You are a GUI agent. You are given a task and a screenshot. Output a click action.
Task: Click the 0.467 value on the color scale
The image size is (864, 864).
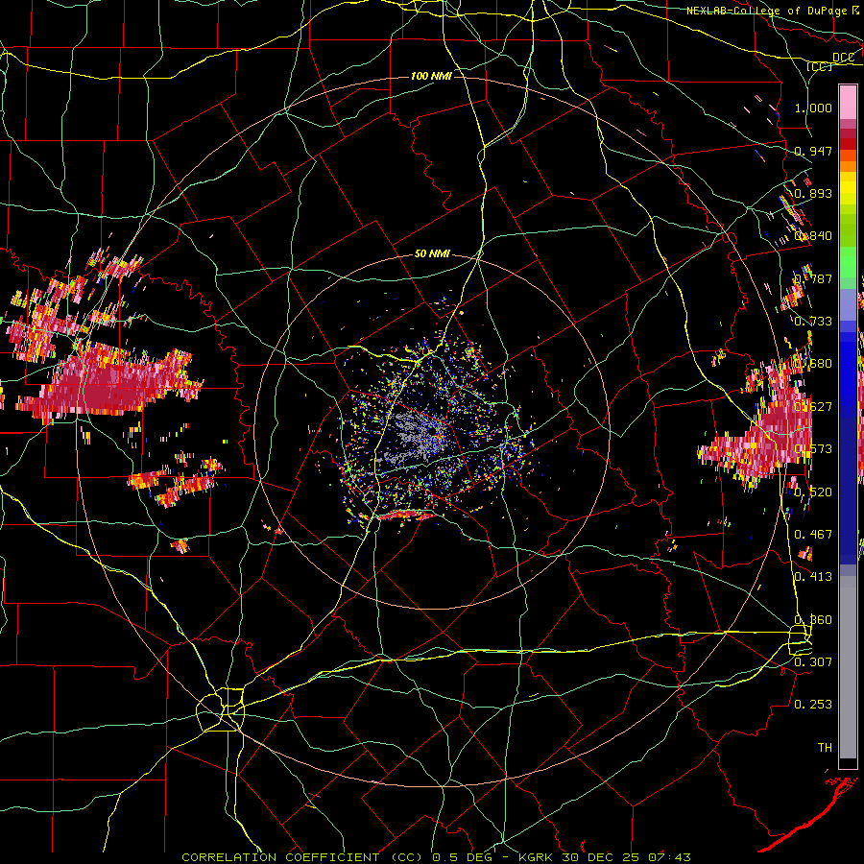click(813, 535)
